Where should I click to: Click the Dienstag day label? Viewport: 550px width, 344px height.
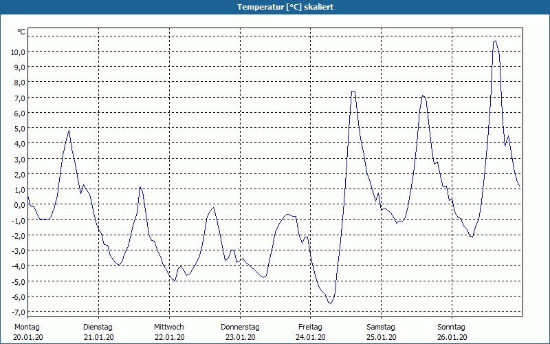98,327
